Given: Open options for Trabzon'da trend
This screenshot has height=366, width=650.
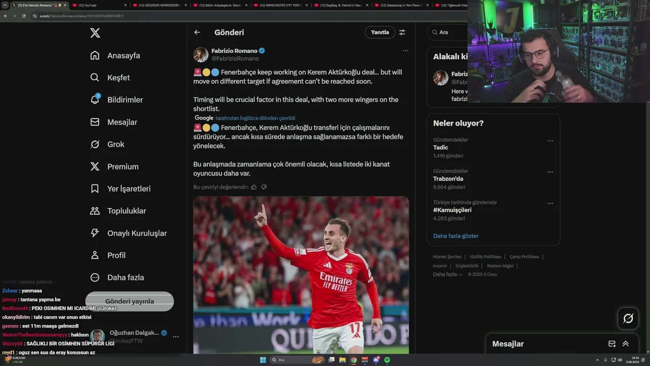Looking at the screenshot, I should click(550, 172).
